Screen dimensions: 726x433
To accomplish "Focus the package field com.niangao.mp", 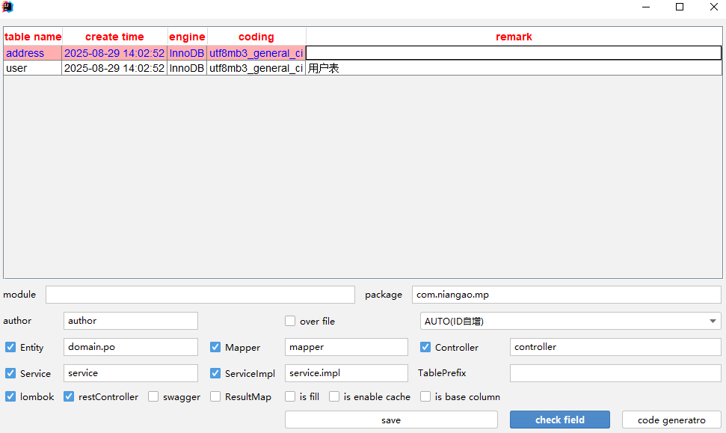I will pos(566,295).
